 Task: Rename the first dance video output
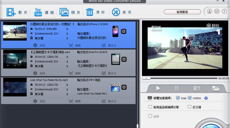click(x=109, y=45)
